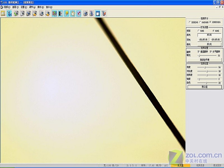Click the plain camera snapshot icon
This screenshot has width=224, height=168.
pos(22,13)
